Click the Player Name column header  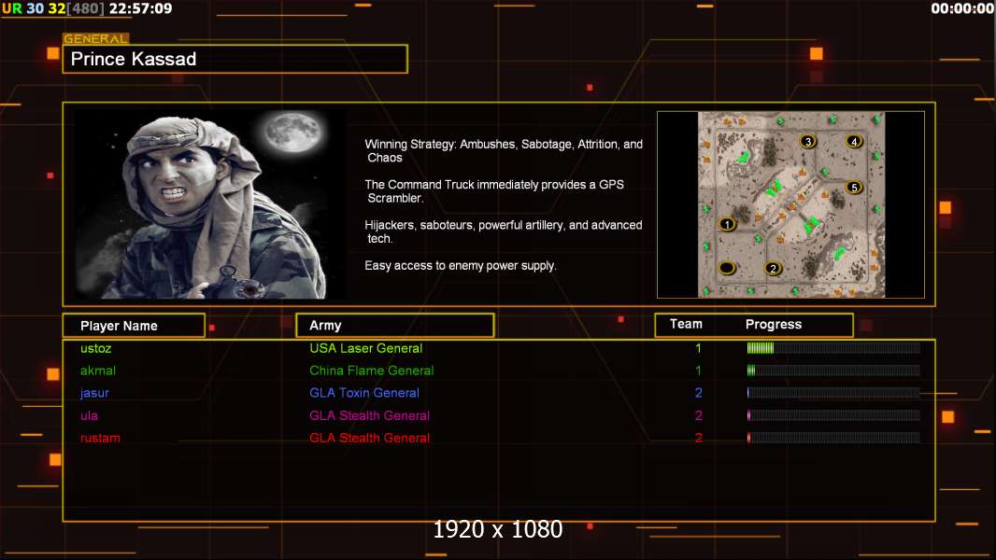click(x=134, y=326)
